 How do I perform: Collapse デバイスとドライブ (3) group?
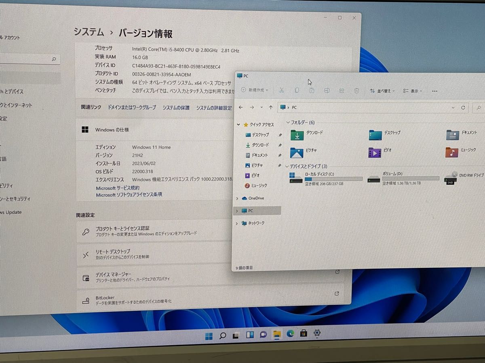click(287, 166)
